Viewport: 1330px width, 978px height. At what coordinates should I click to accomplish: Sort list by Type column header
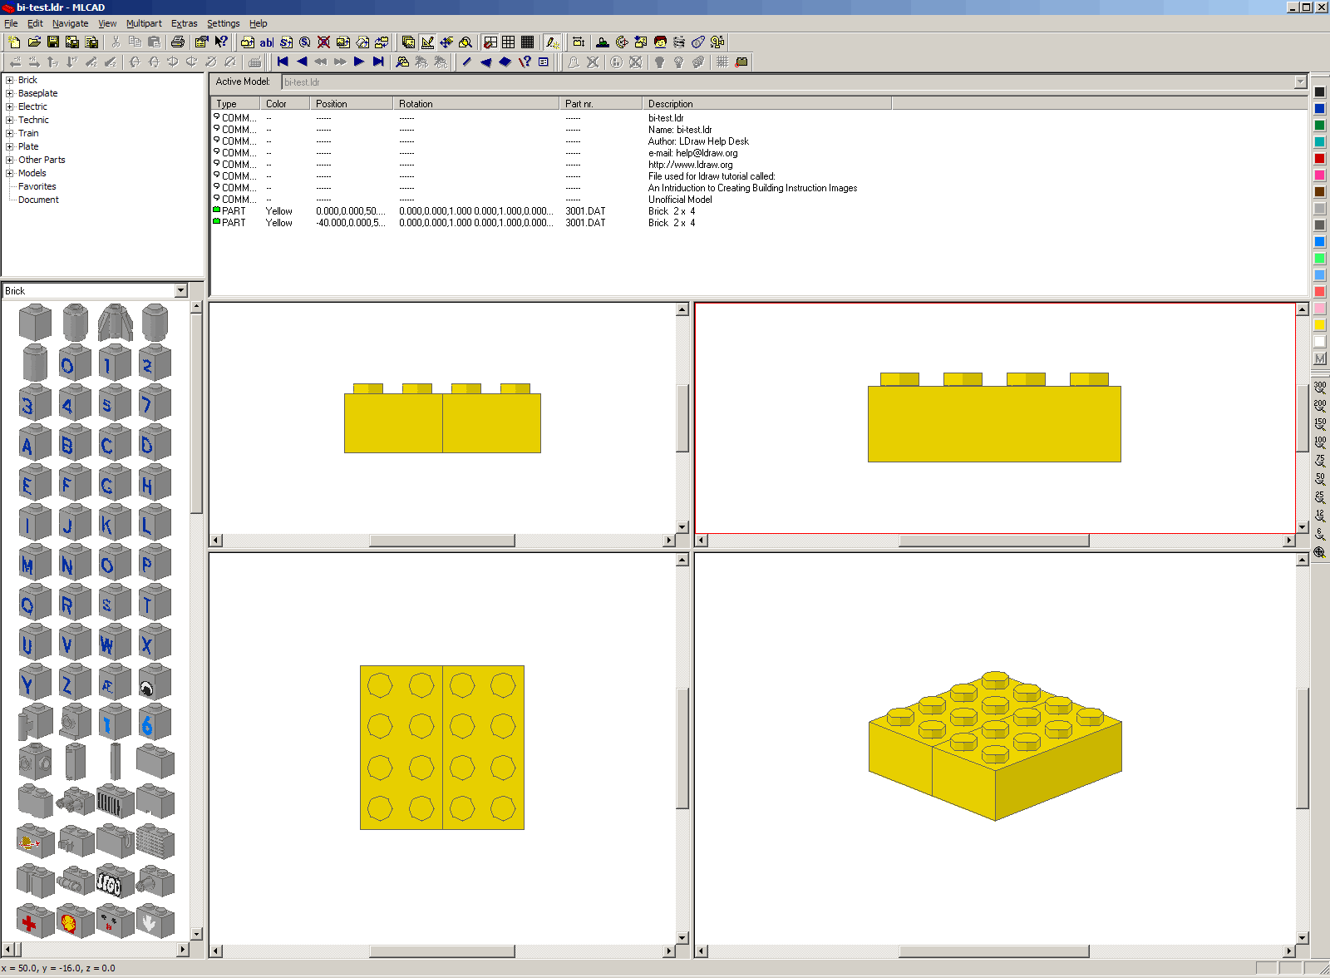(235, 104)
